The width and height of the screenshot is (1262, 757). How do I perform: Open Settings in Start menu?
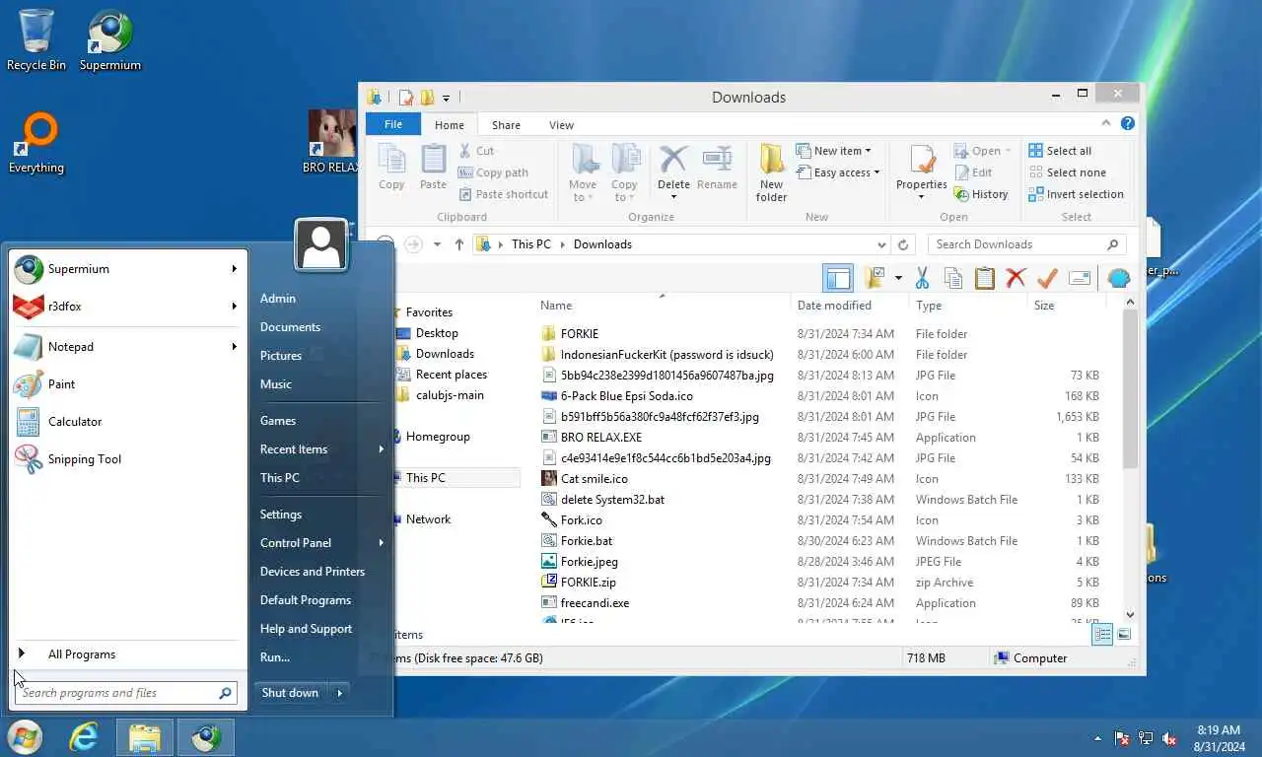click(281, 515)
